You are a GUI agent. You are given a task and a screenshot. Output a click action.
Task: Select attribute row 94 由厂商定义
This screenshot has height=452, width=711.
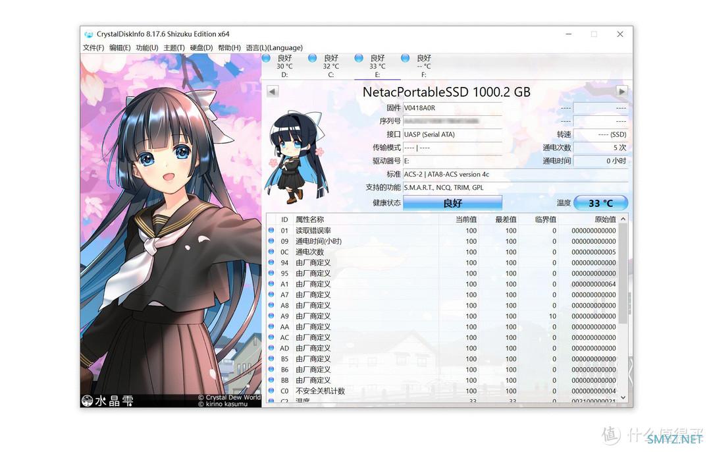442,263
